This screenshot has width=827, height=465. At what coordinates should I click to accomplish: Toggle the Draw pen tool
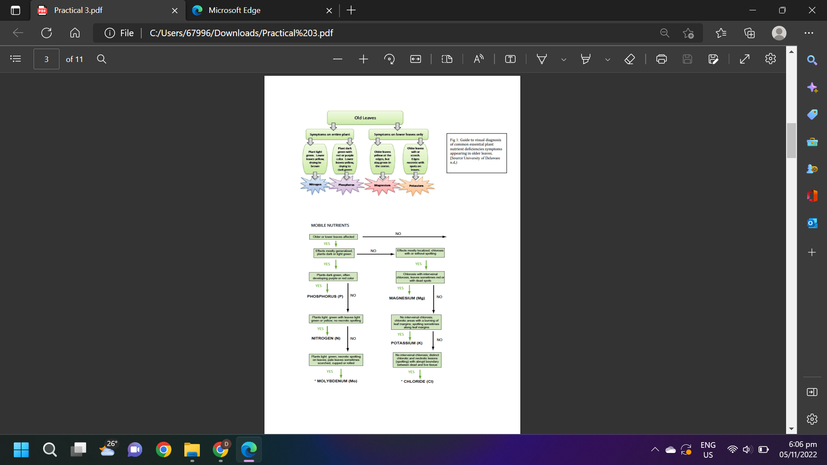pos(542,59)
